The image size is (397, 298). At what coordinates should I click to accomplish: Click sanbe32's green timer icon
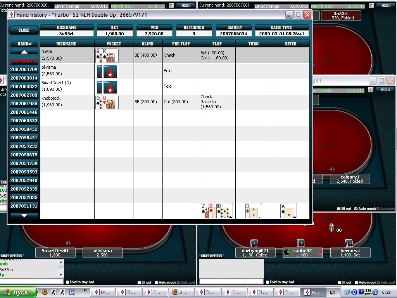pos(287,252)
